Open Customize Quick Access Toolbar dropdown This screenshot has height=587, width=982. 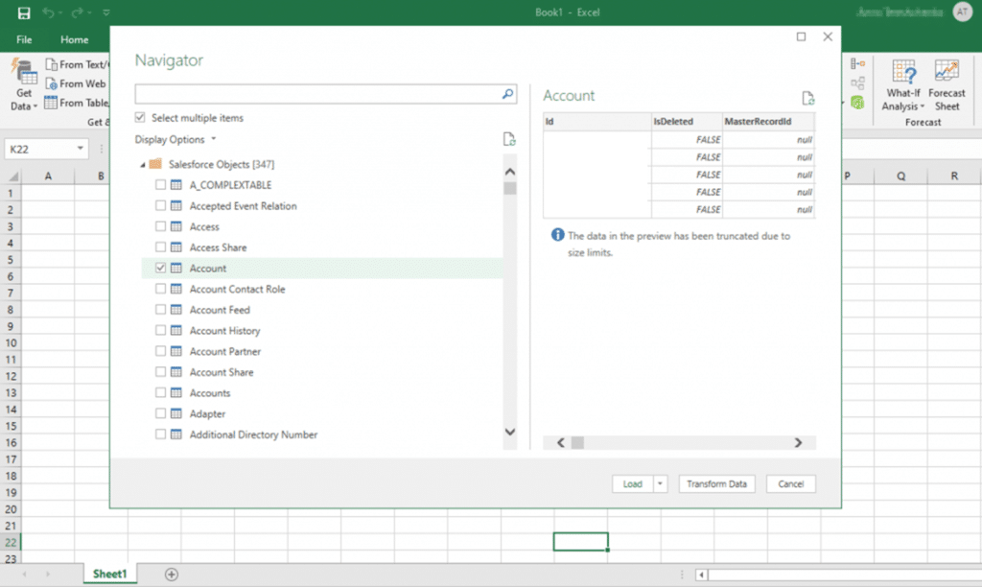click(x=105, y=12)
